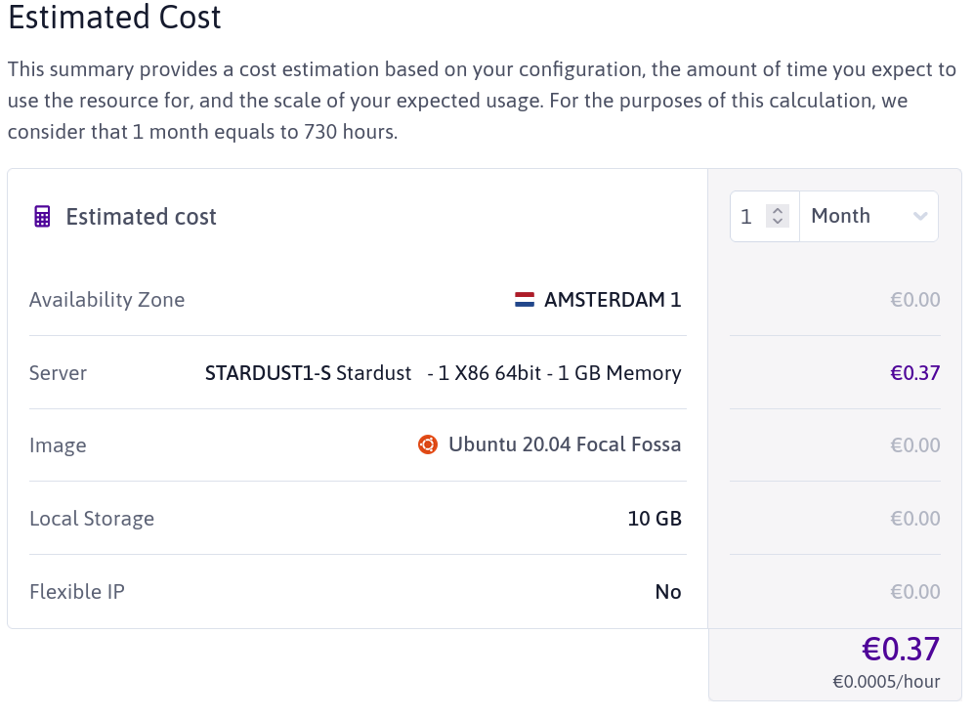974x718 pixels.
Task: Click the €0.0005/hour rate text
Action: tap(885, 681)
